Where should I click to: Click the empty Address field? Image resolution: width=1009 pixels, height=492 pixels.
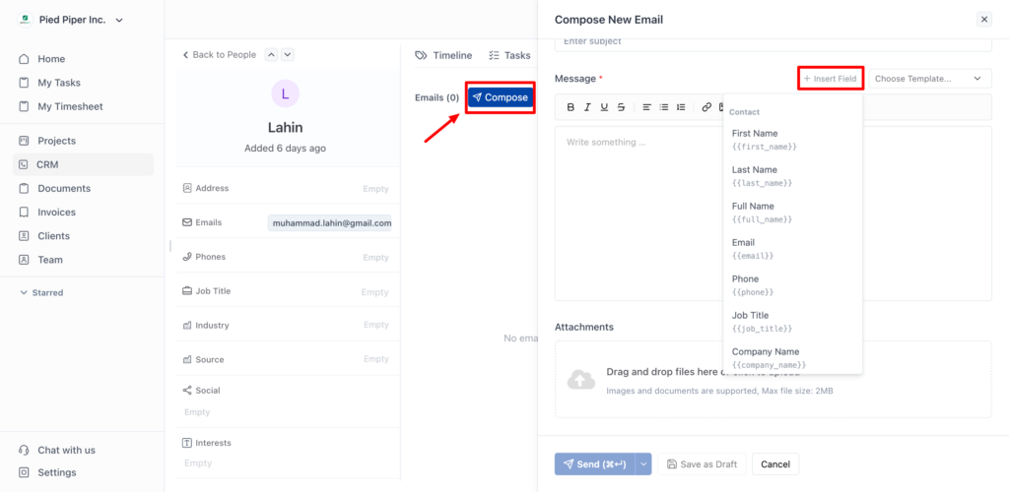[375, 189]
